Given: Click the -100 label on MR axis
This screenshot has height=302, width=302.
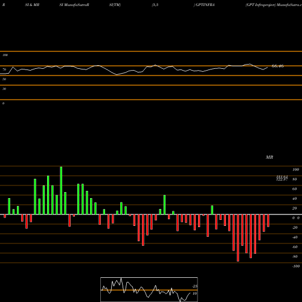Looking at the screenshot, I should tap(296, 266).
